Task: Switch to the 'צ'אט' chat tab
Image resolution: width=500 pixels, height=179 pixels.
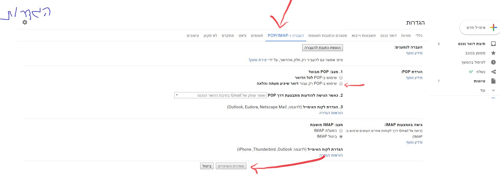Action: [242, 35]
